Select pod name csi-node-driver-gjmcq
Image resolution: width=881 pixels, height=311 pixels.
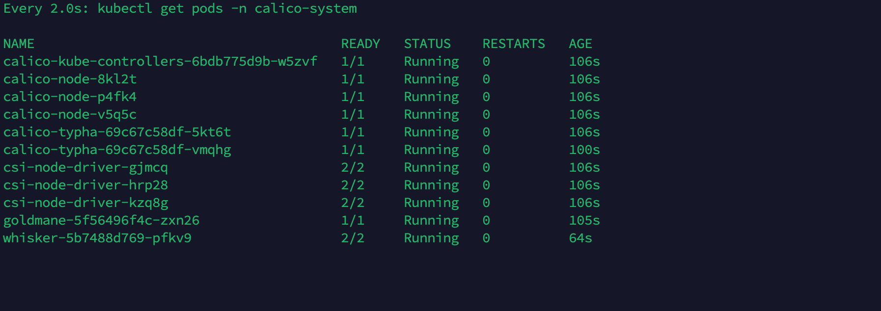pos(86,167)
